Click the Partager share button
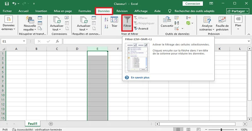The width and height of the screenshot is (252, 131). 238,11
